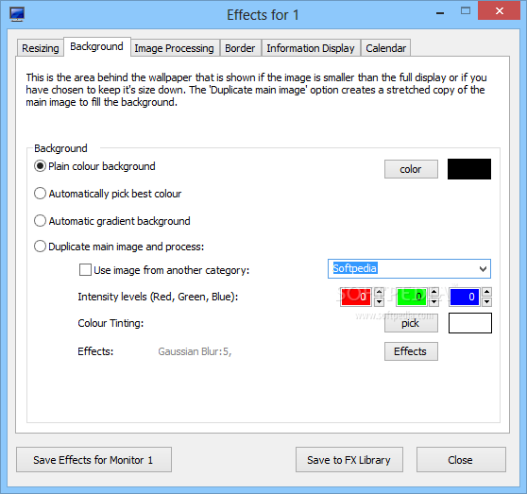Select Plain colour background option
Viewport: 527px width, 494px height.
[94, 166]
